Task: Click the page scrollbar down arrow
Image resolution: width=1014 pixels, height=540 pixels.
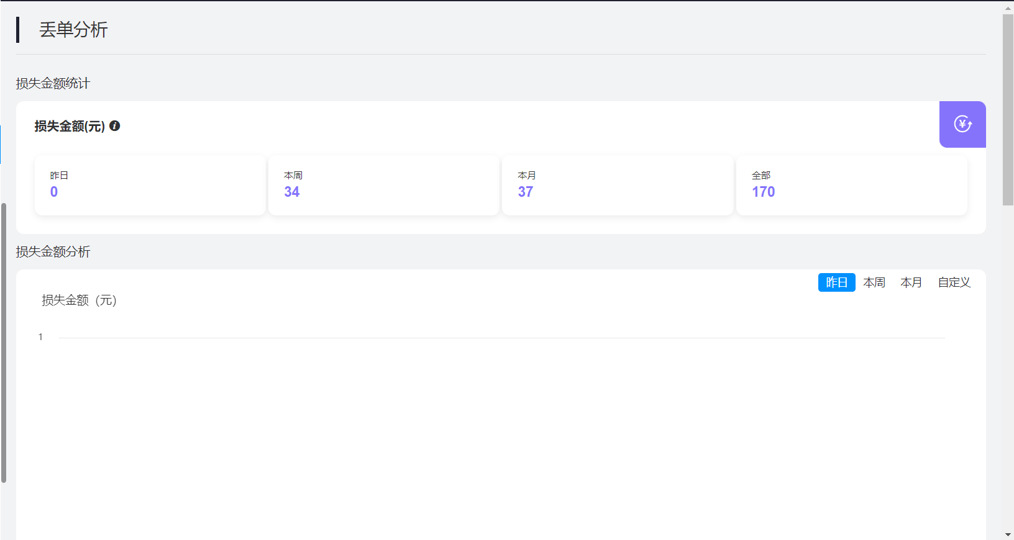Action: pyautogui.click(x=1008, y=534)
